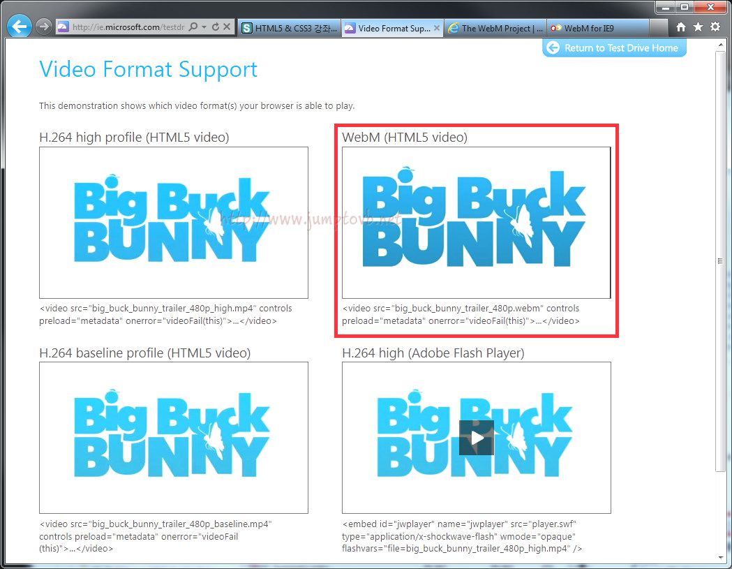The height and width of the screenshot is (569, 732).
Task: Click the search magnifier in address bar
Action: coord(193,27)
